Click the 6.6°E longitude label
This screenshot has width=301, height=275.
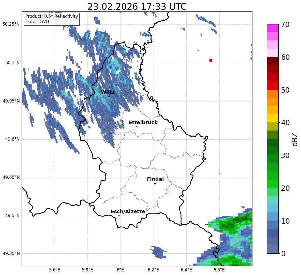coord(219,270)
